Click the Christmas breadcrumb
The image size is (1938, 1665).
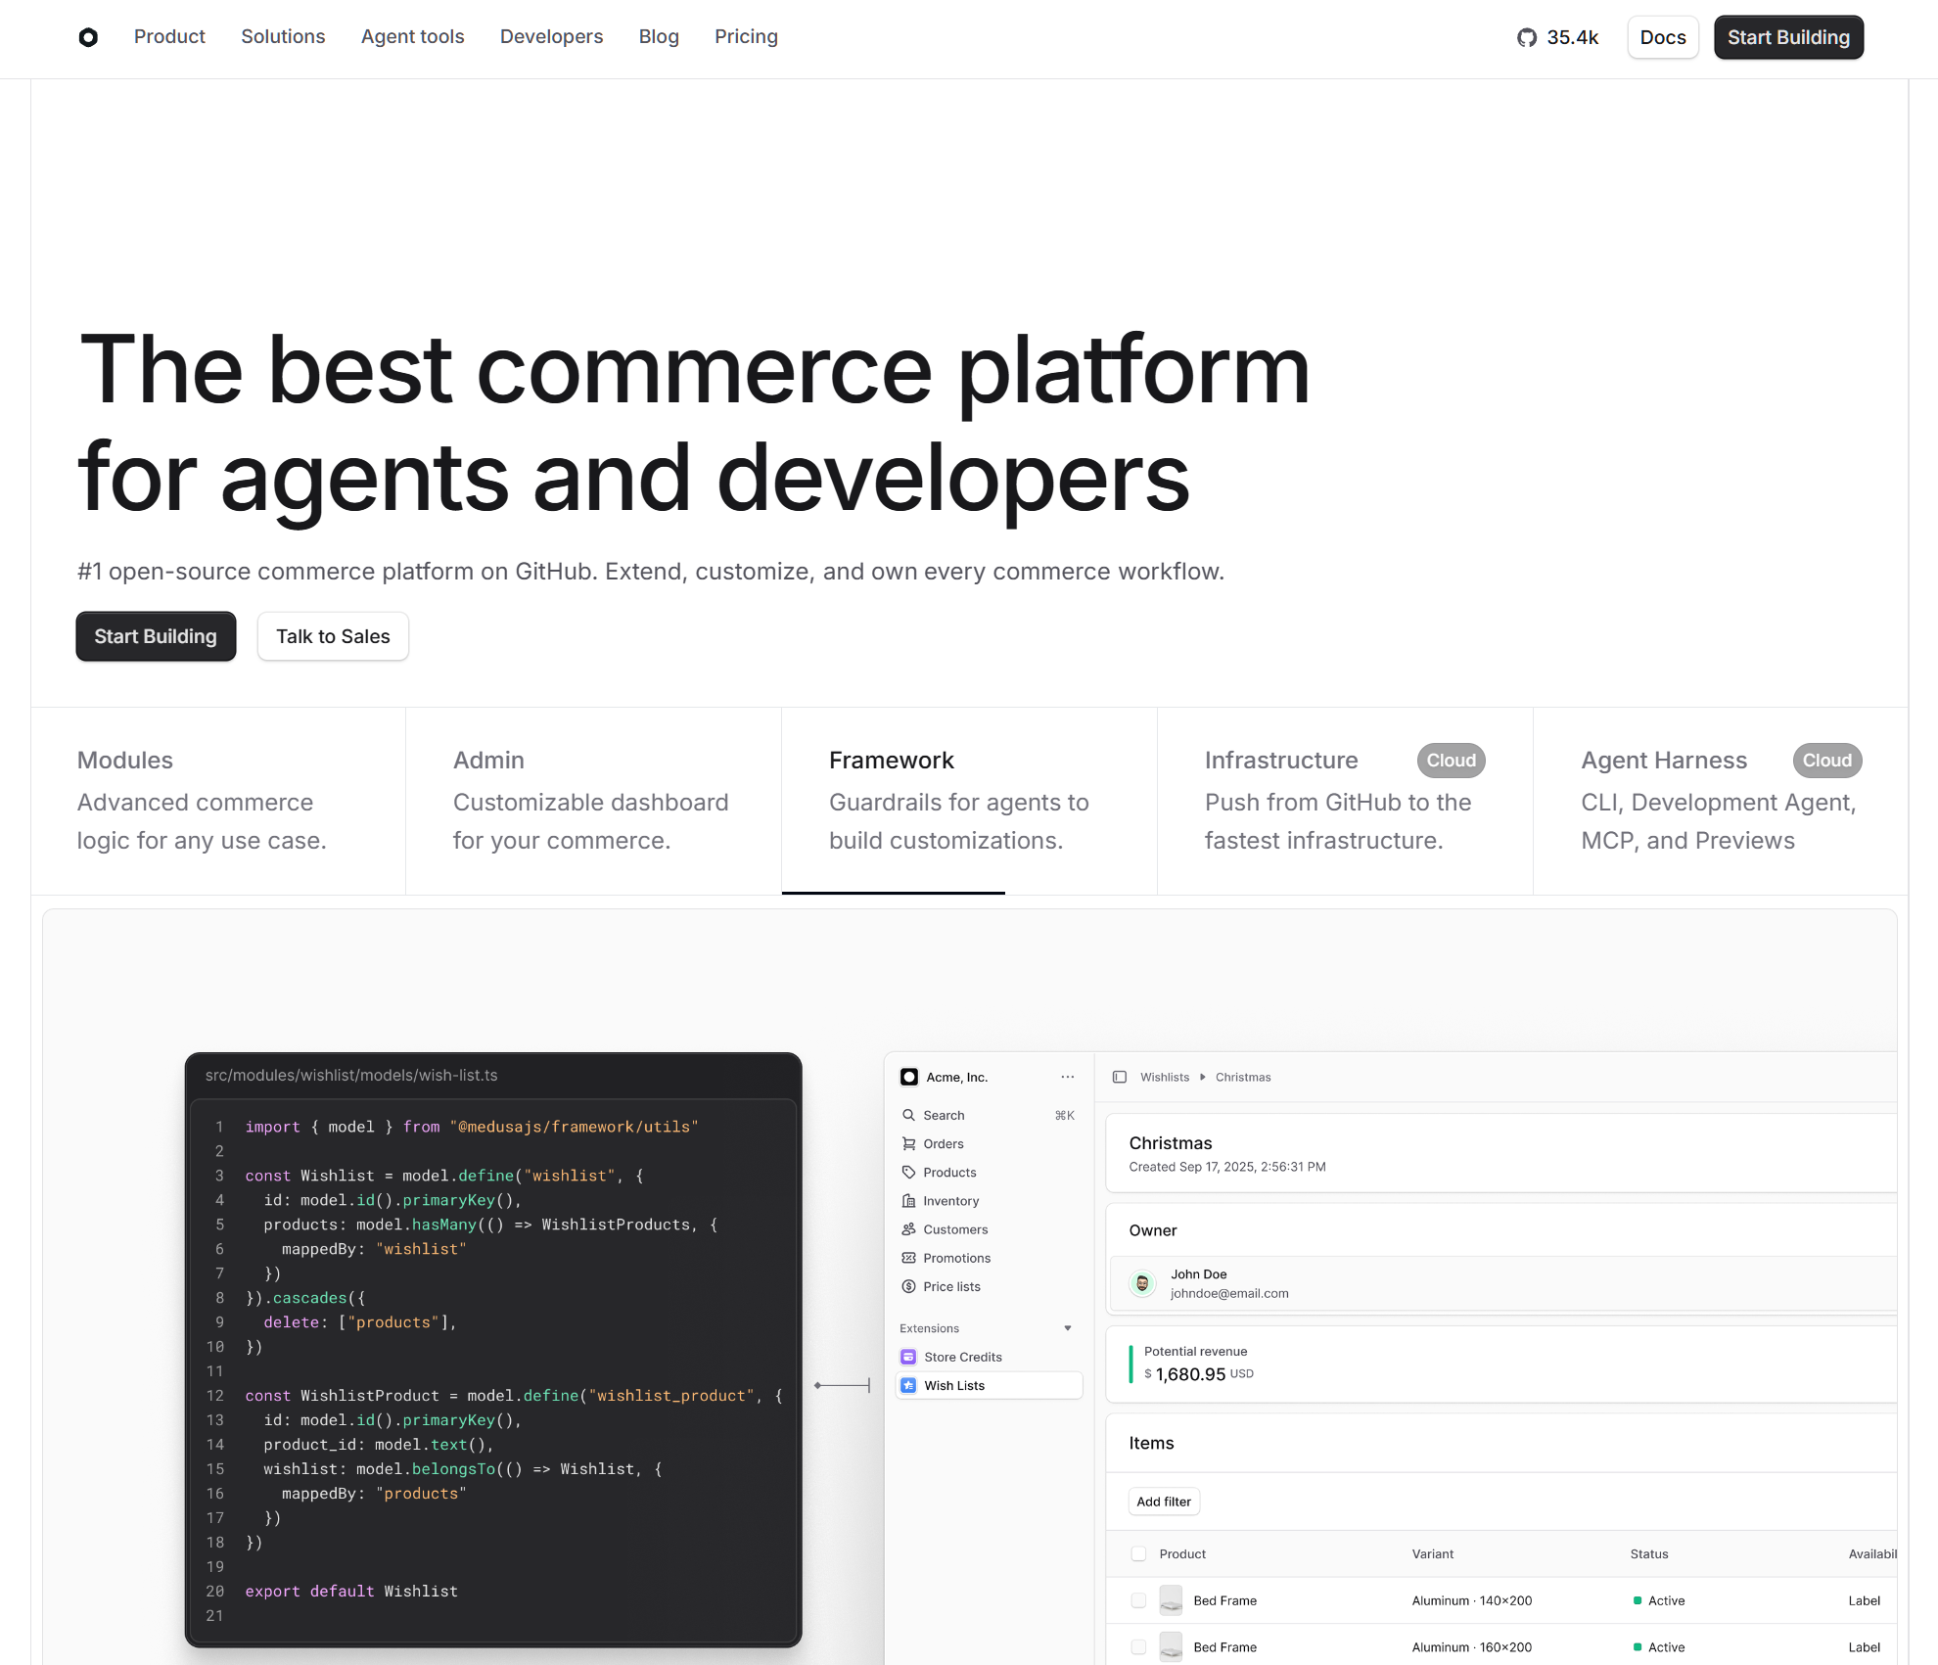1243,1077
